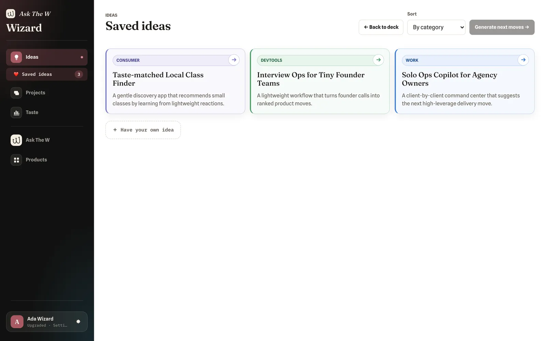
Task: Open Solo Ops Copilot card arrow
Action: tap(523, 60)
